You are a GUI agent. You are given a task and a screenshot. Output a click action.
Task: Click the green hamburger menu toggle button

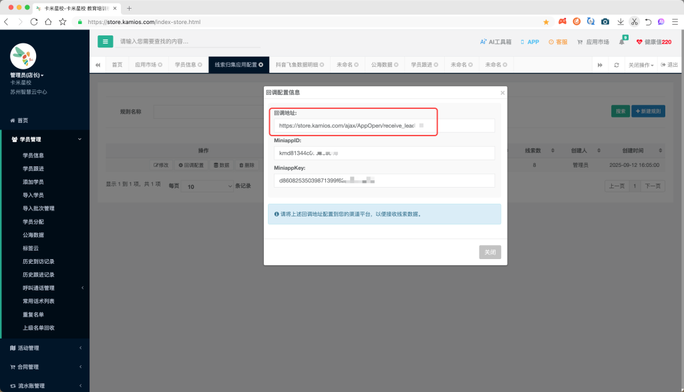pos(106,41)
